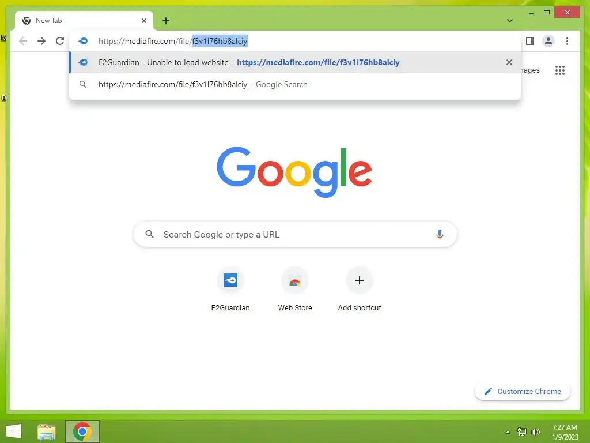
Task: Click the Add shortcut plus tile
Action: (360, 290)
